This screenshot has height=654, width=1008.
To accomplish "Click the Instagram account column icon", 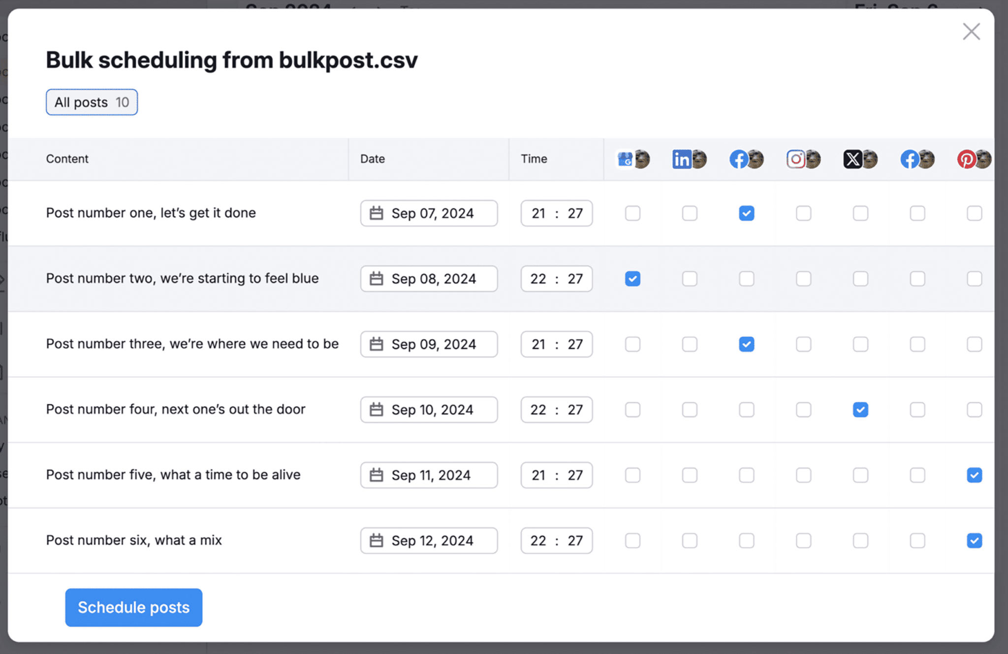I will (x=803, y=159).
